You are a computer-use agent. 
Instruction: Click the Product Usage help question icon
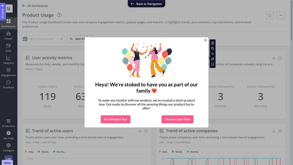(x=59, y=15)
